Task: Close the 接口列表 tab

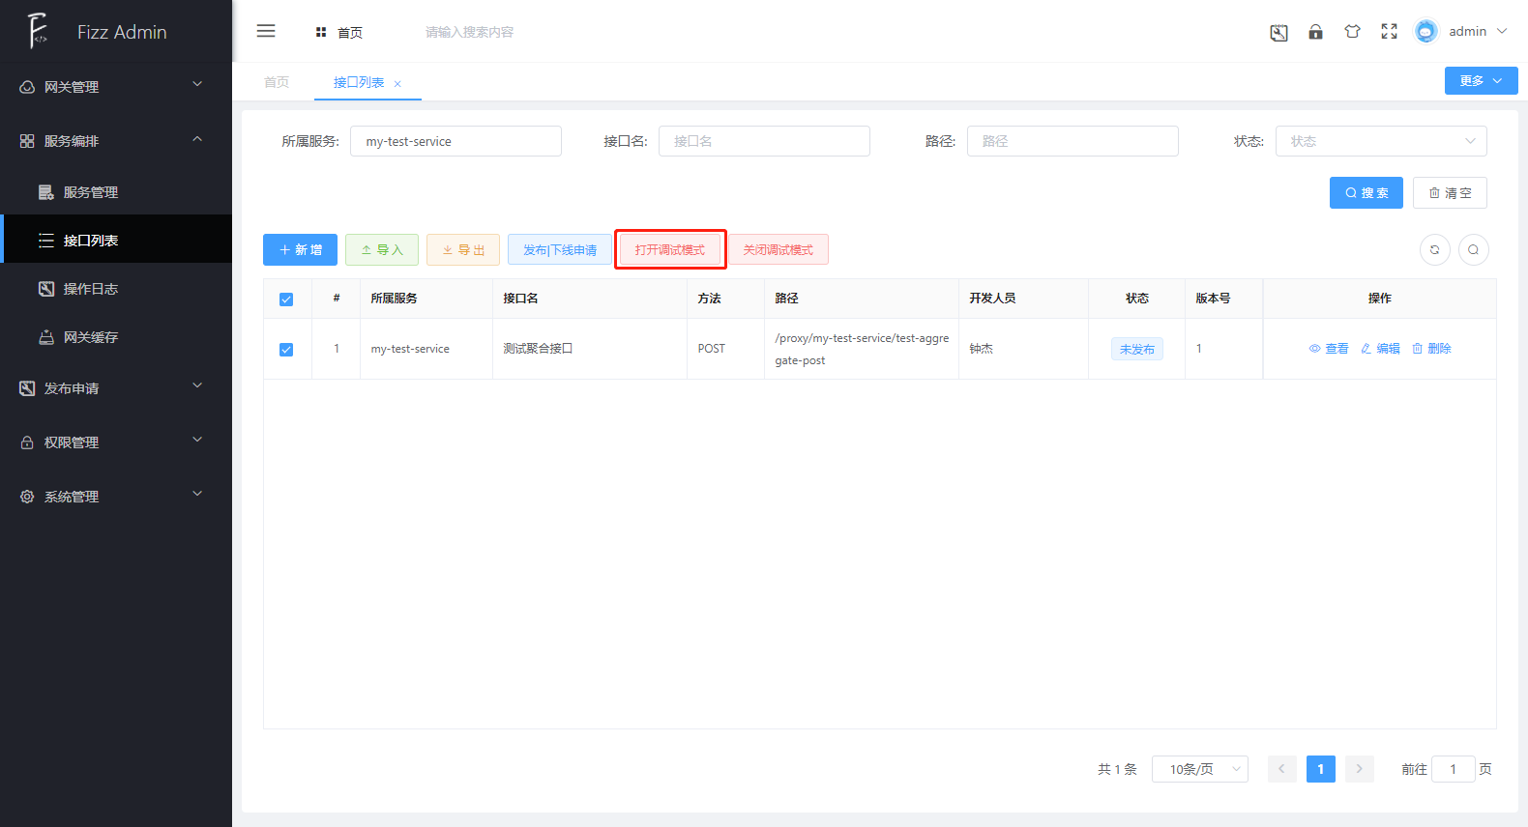Action: (x=397, y=84)
